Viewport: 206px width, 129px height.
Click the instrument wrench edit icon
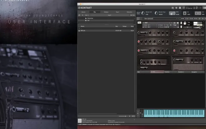(139, 23)
